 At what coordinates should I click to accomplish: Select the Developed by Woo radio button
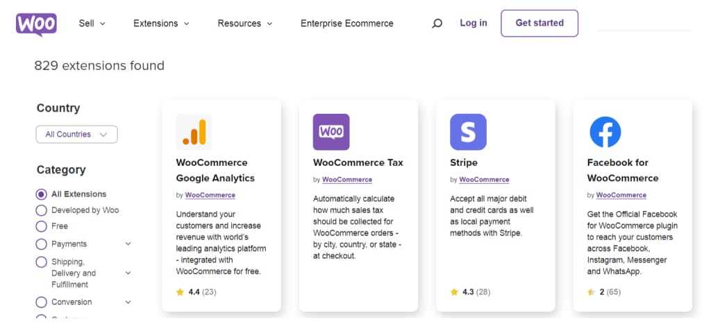[x=41, y=210]
